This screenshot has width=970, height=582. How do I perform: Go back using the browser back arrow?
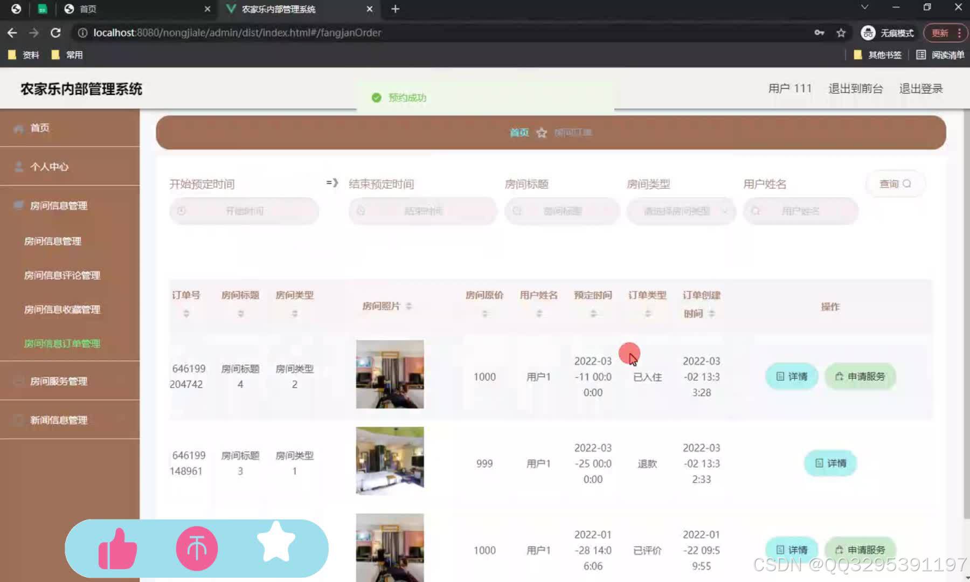coord(12,33)
